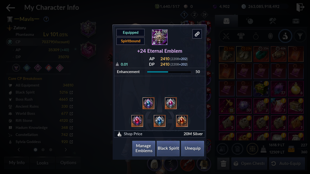Select the first page indicator dot
Image resolution: width=310 pixels, height=174 pixels.
coord(36,150)
